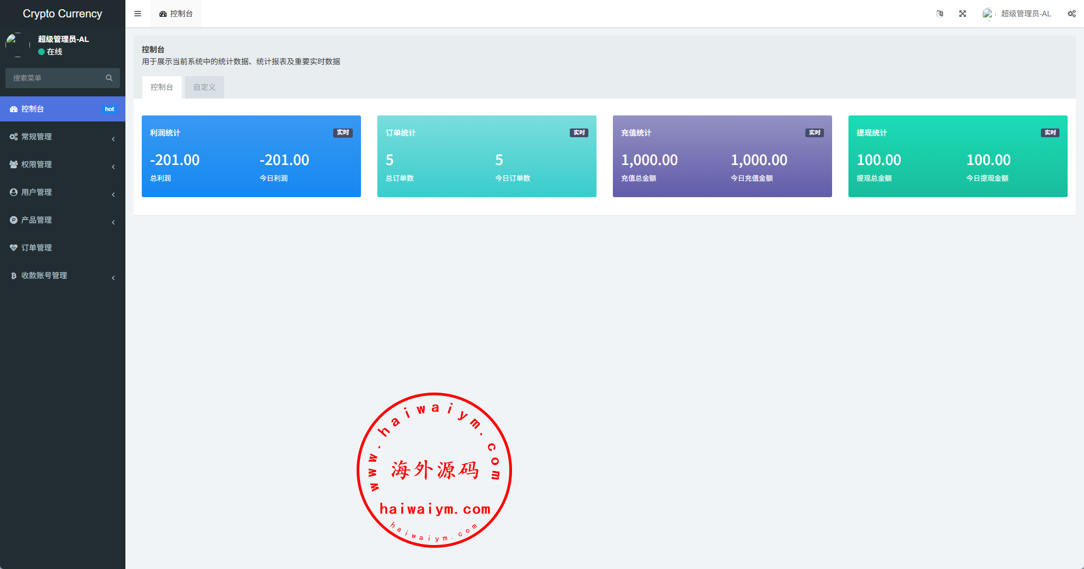
Task: Click the 利润统计 blue statistics card
Action: pos(251,156)
